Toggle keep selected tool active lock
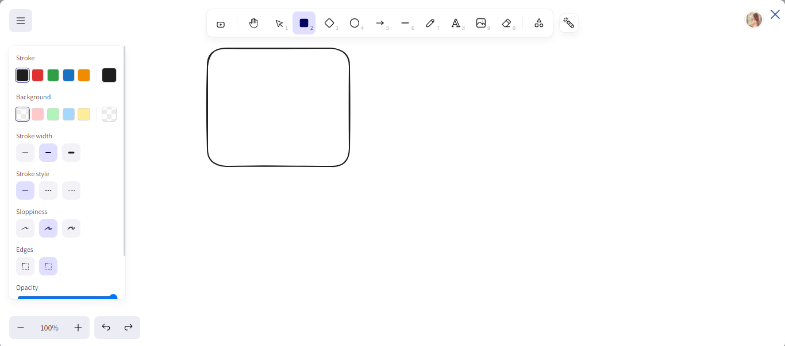 tap(221, 24)
